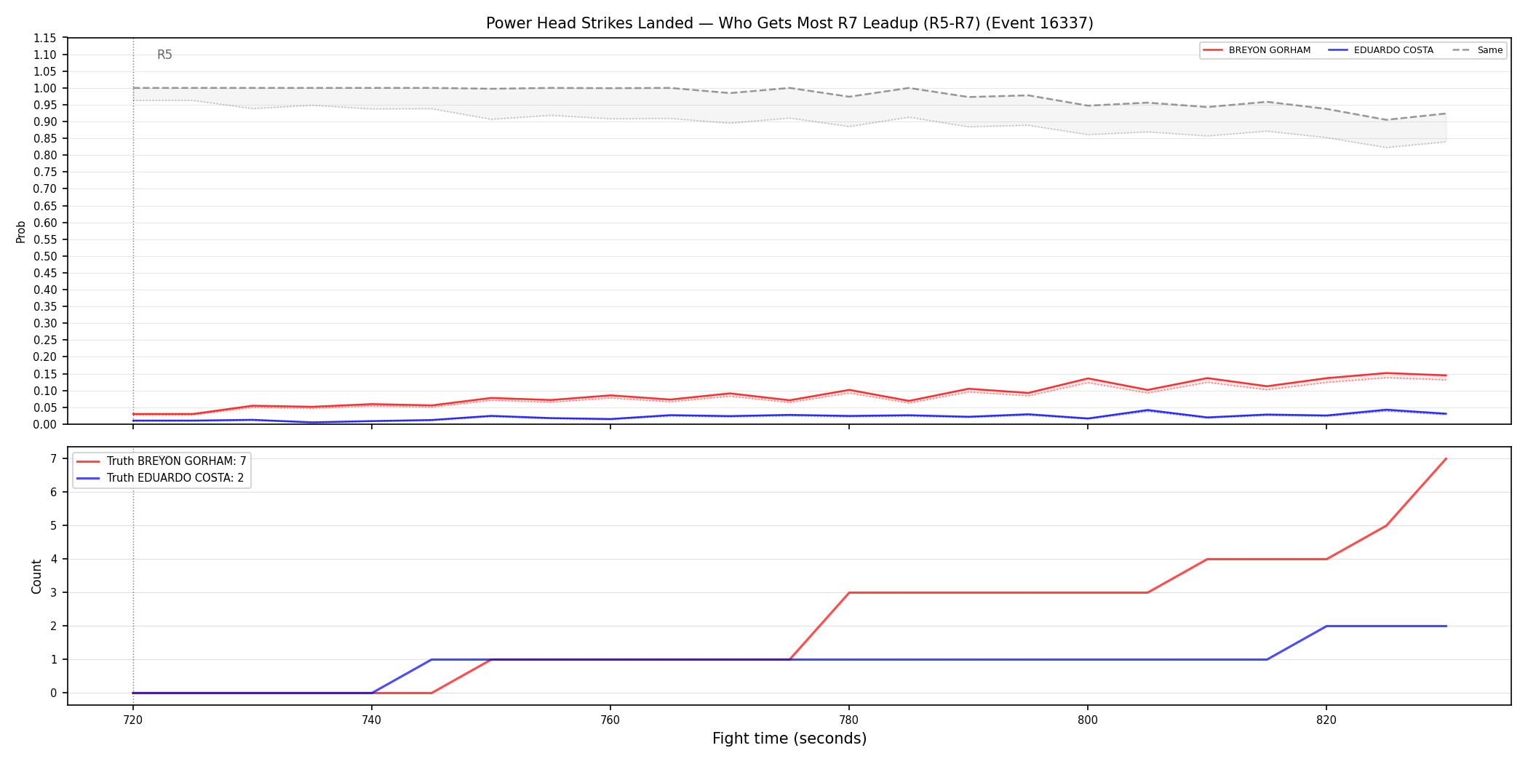
Task: Click the 0 tick on Count axis
Action: tap(54, 693)
